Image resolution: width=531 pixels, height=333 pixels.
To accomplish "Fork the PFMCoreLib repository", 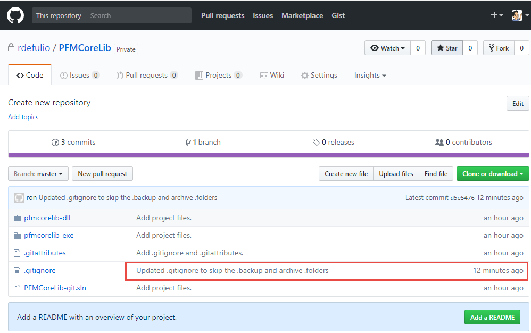I will click(x=499, y=48).
